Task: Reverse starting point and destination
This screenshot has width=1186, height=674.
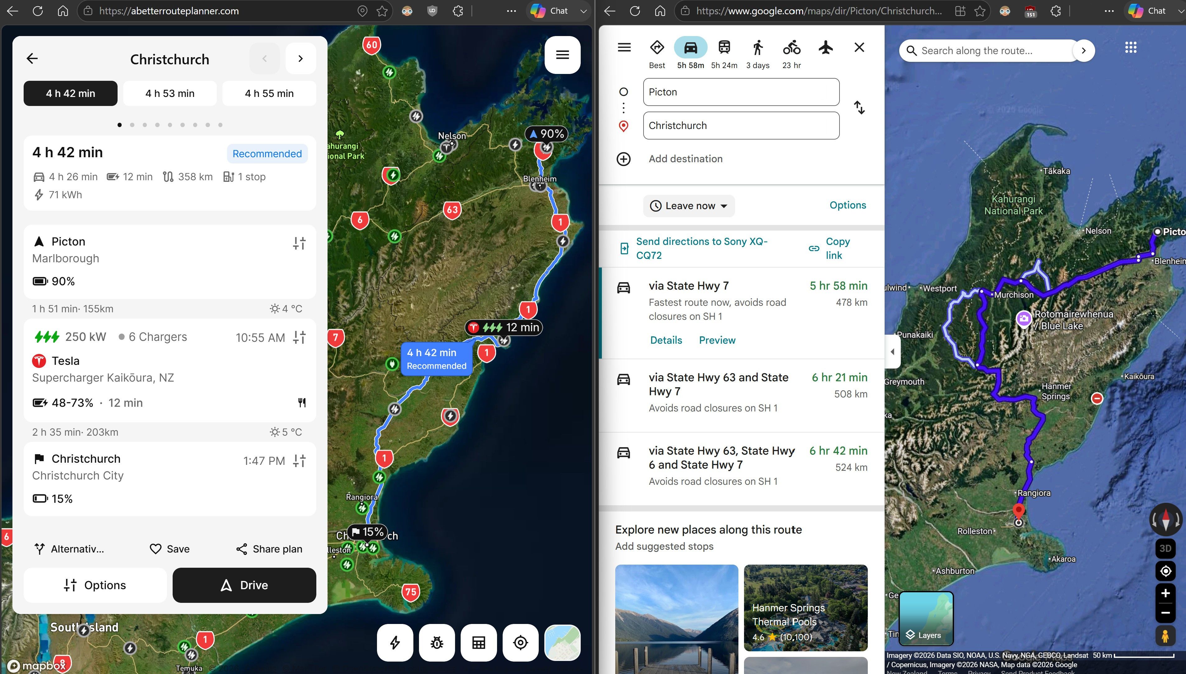Action: pyautogui.click(x=859, y=108)
